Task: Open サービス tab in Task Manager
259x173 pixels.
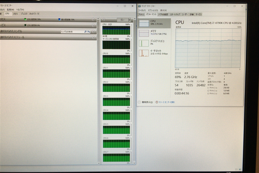Action: coord(198,14)
